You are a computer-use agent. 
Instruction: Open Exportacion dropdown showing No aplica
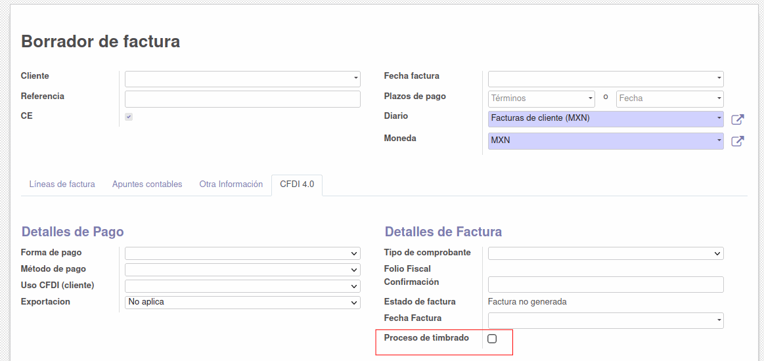click(x=242, y=302)
